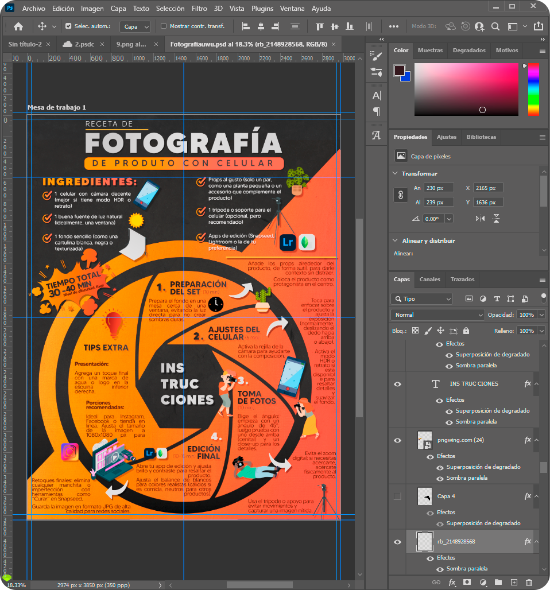Open the Normal blend mode dropdown
The image size is (550, 590).
click(437, 315)
